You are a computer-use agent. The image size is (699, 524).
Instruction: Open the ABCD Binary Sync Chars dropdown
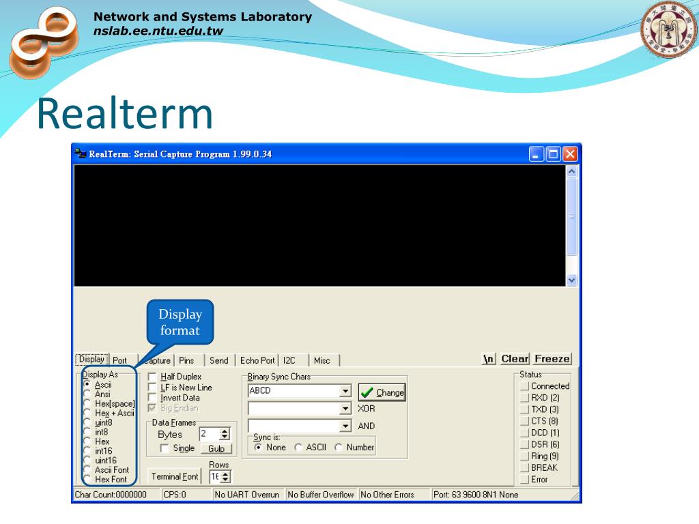click(x=346, y=392)
